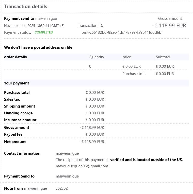This screenshot has width=193, height=194.
Task: Click the transaction ID starting with pmt-c66132bd
Action: [x=121, y=32]
